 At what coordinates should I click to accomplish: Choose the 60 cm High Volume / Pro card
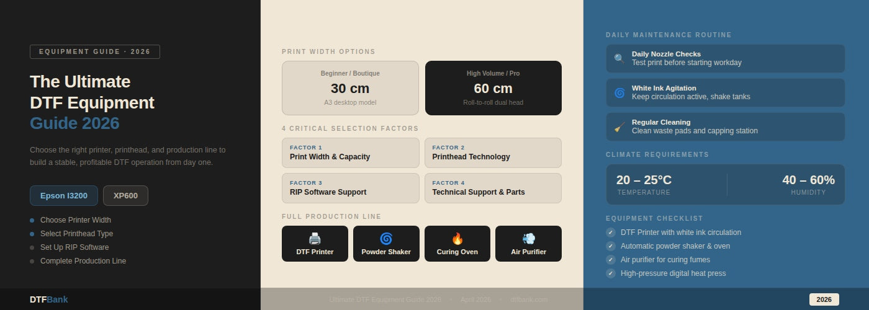click(x=493, y=88)
